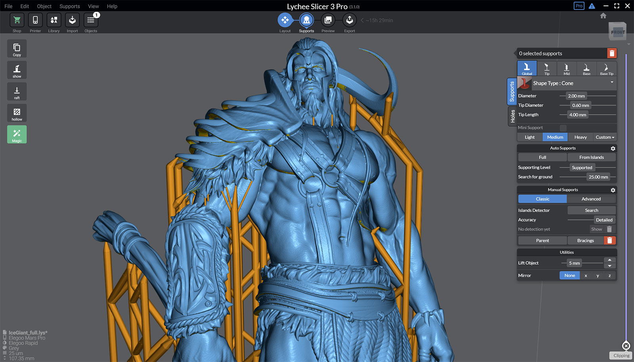634x362 pixels.
Task: Increase Lift Object with up arrow
Action: pyautogui.click(x=609, y=260)
